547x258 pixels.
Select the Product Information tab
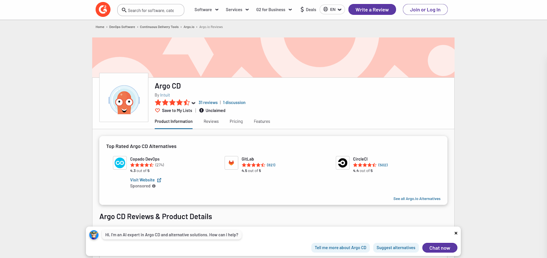[x=173, y=121]
